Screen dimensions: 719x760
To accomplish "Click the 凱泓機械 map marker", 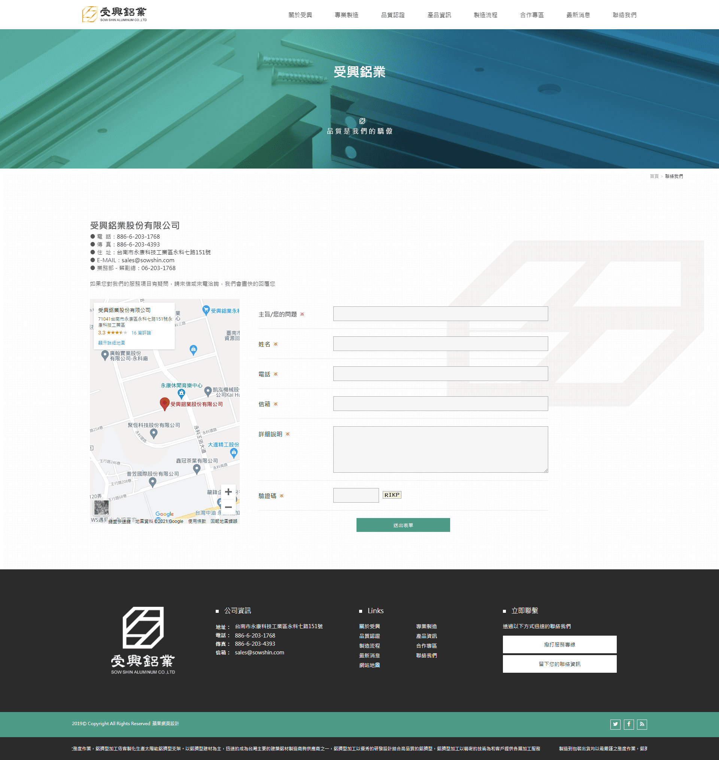I will point(208,391).
